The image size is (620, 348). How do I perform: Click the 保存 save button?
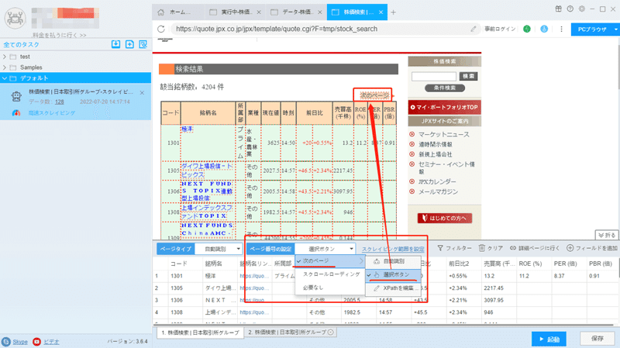[597, 339]
